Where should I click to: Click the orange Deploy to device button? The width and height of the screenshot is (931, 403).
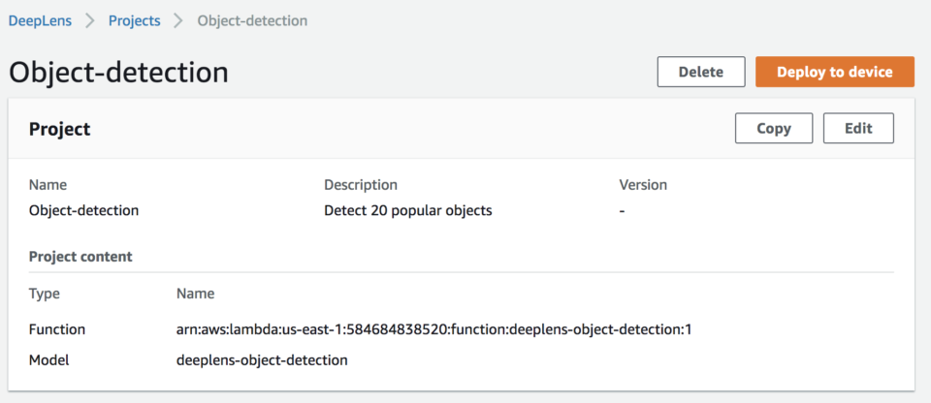pos(834,72)
